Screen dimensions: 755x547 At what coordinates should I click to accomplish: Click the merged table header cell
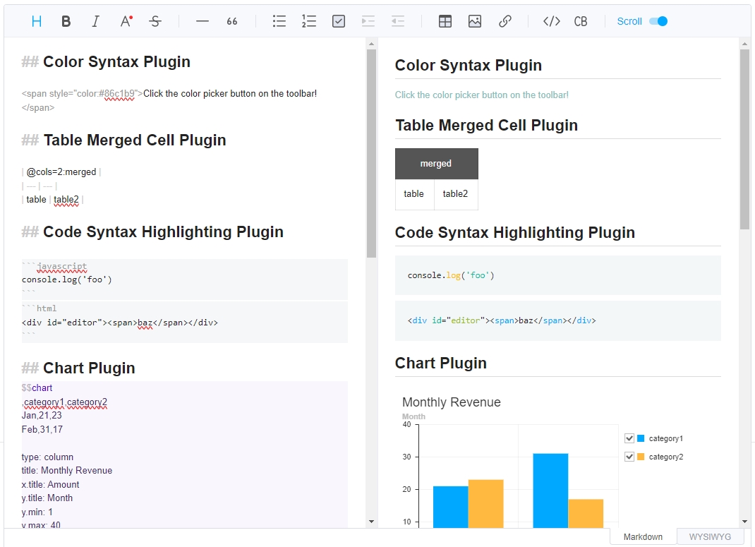(x=436, y=164)
